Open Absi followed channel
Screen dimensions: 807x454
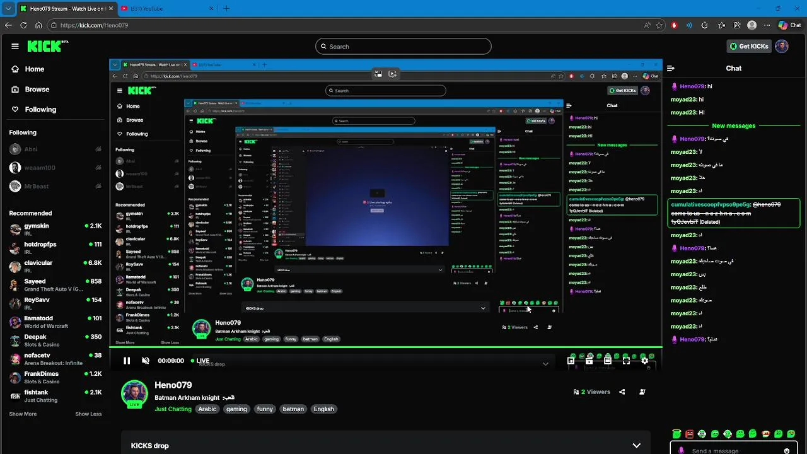55,149
